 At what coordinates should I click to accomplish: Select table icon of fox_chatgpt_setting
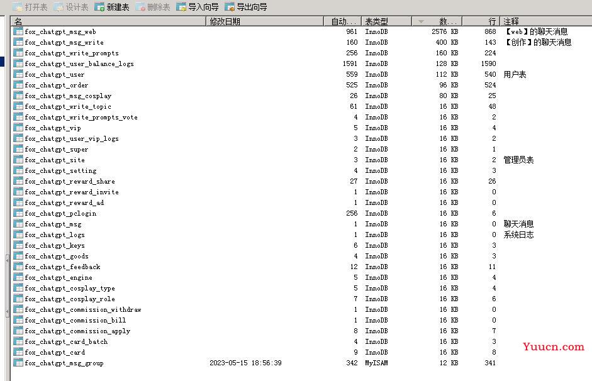[x=18, y=170]
